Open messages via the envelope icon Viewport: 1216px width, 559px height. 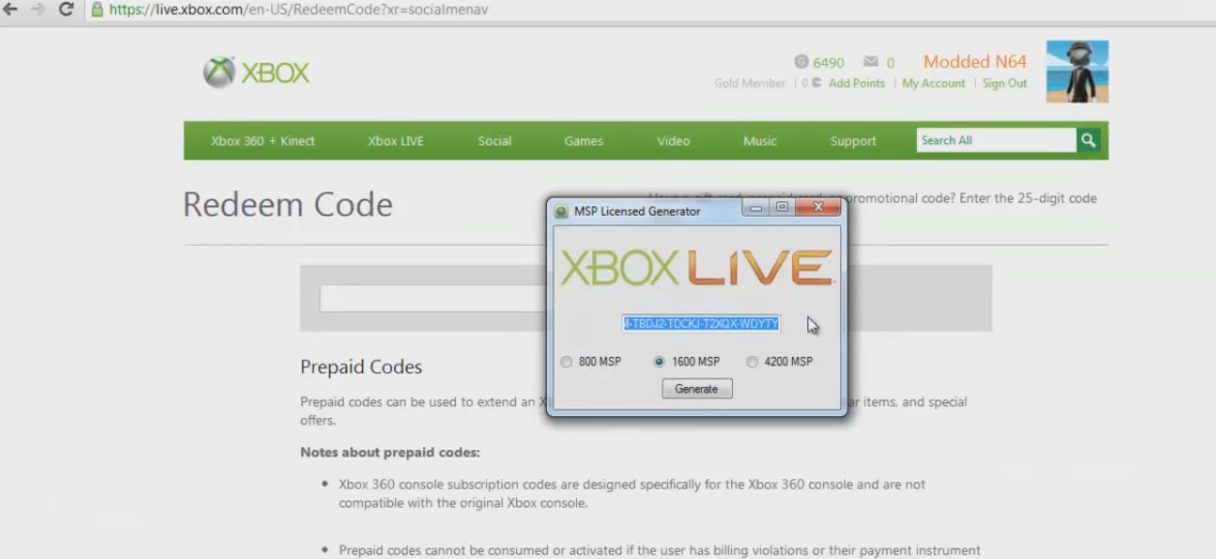(871, 62)
